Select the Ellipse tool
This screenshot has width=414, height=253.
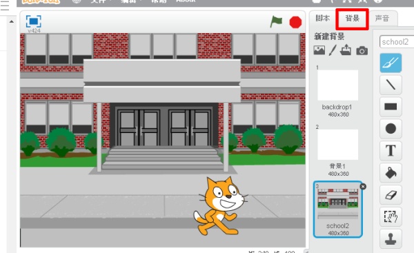point(391,129)
